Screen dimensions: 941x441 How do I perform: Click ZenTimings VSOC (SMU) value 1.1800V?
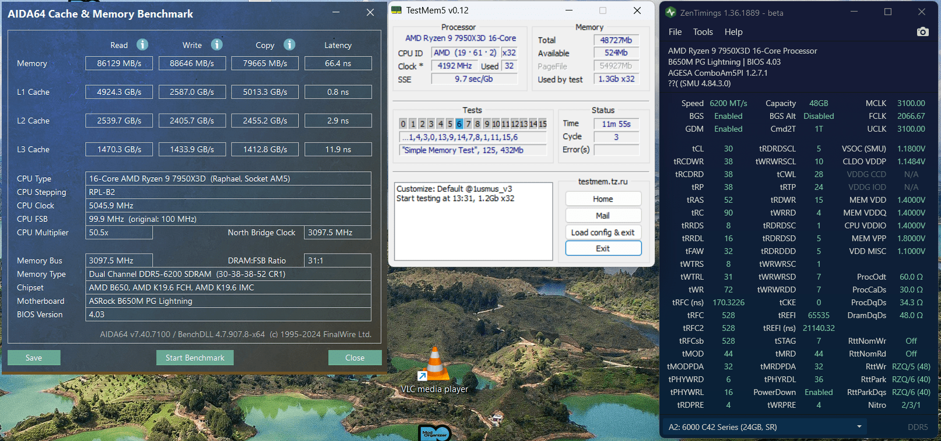(911, 149)
